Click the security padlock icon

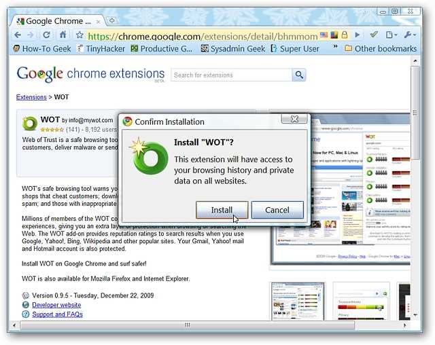345,35
